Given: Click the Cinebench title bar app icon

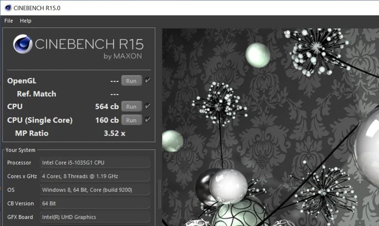Looking at the screenshot, I should (8, 8).
